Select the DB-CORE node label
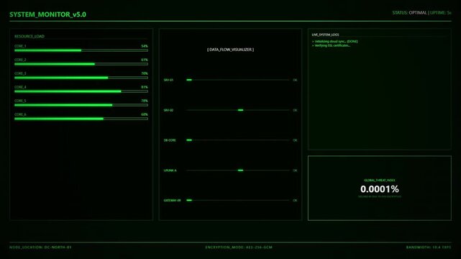Viewport: 461px width, 259px height. click(x=170, y=140)
